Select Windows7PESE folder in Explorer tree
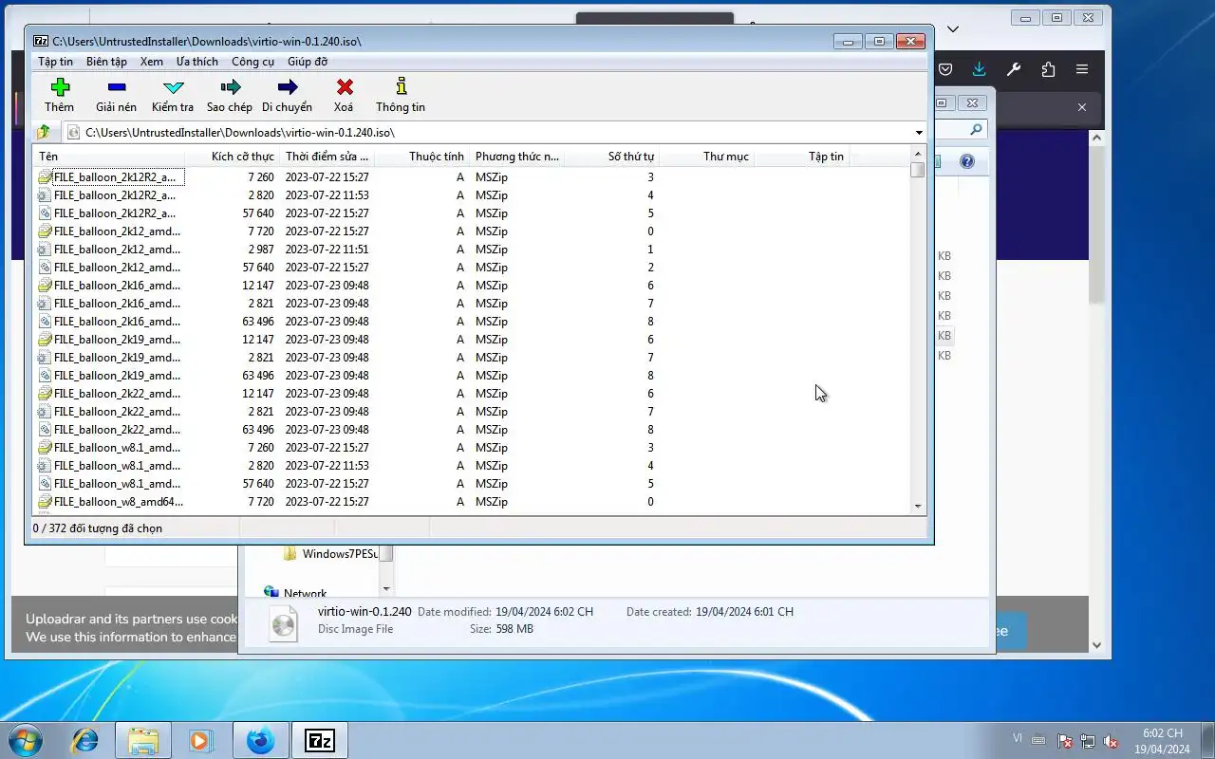1215x759 pixels. [330, 554]
